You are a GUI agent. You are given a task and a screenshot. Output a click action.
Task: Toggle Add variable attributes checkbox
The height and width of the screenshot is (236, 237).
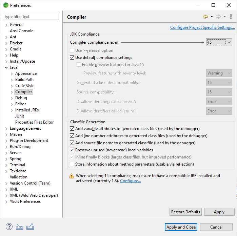coord(72,129)
